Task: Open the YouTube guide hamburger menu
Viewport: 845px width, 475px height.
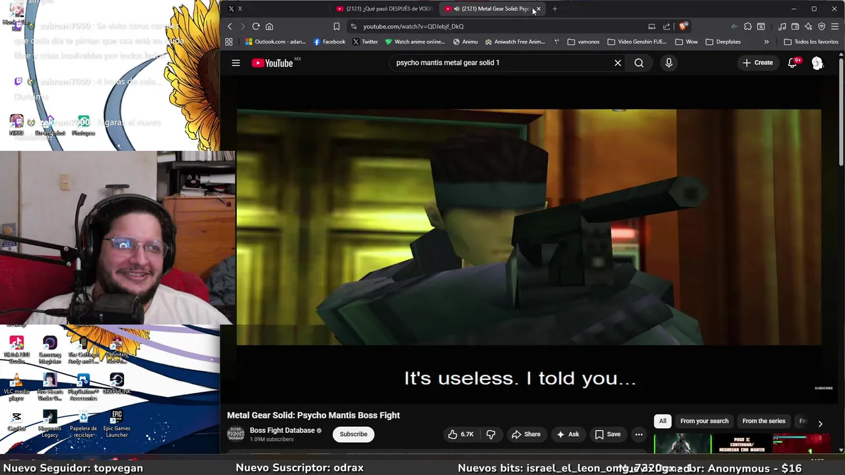Action: click(236, 63)
